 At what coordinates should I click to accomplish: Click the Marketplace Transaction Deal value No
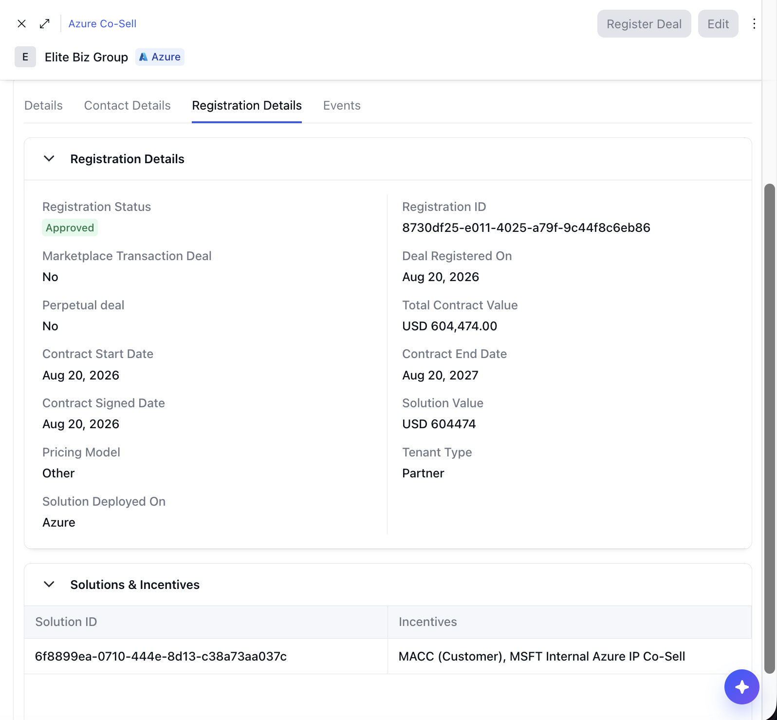(x=50, y=277)
